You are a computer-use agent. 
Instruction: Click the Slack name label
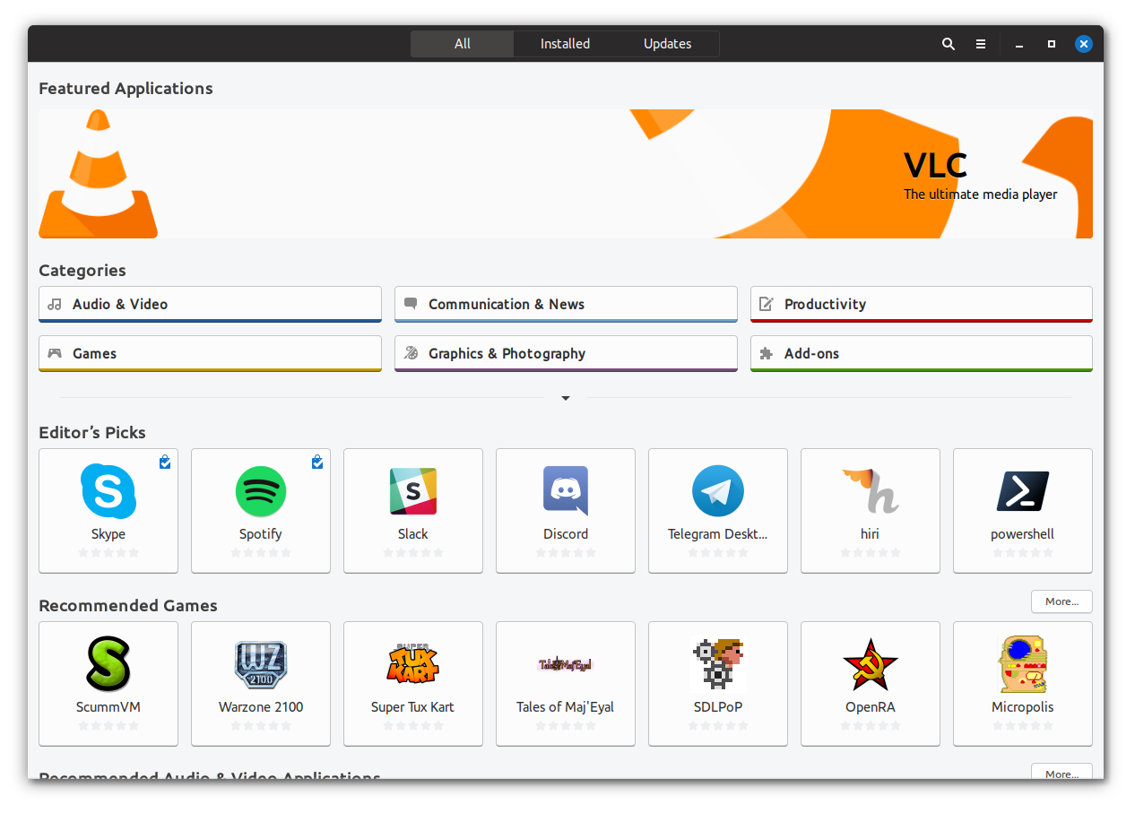pos(413,534)
